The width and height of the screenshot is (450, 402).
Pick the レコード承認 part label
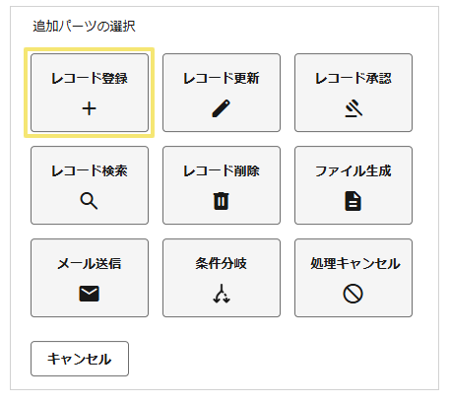point(354,78)
